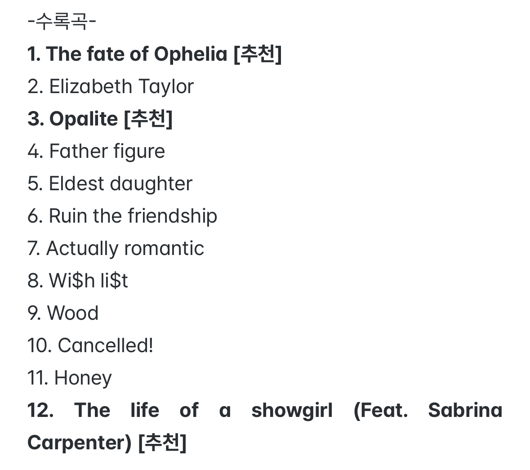Click the [추천] tag beside Opalite
Image resolution: width=530 pixels, height=470 pixels.
[x=148, y=119]
